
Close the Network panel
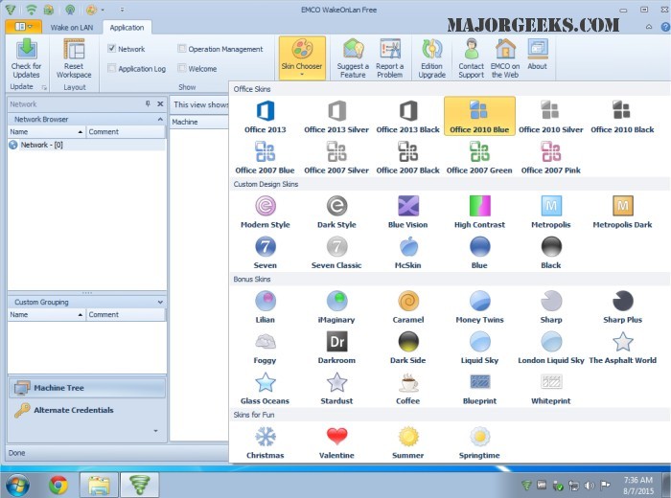pos(160,103)
